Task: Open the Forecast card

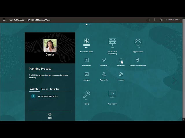Action: coord(121,76)
